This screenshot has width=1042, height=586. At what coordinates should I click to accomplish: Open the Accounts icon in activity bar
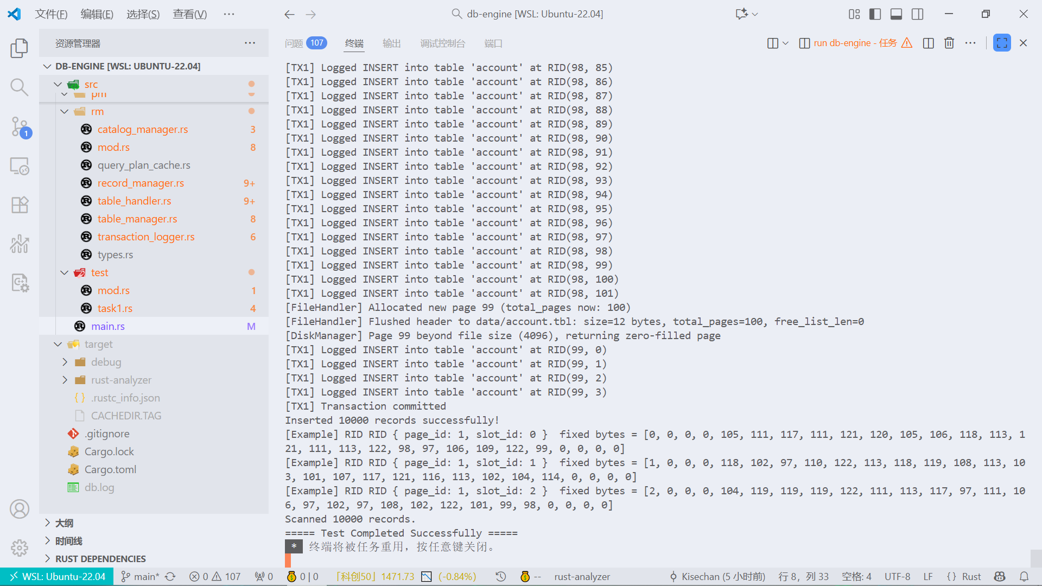point(20,509)
